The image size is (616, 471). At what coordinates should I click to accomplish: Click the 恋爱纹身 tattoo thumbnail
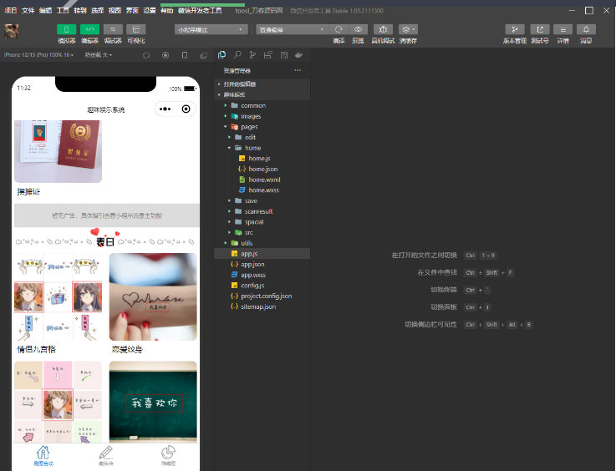[x=153, y=297]
